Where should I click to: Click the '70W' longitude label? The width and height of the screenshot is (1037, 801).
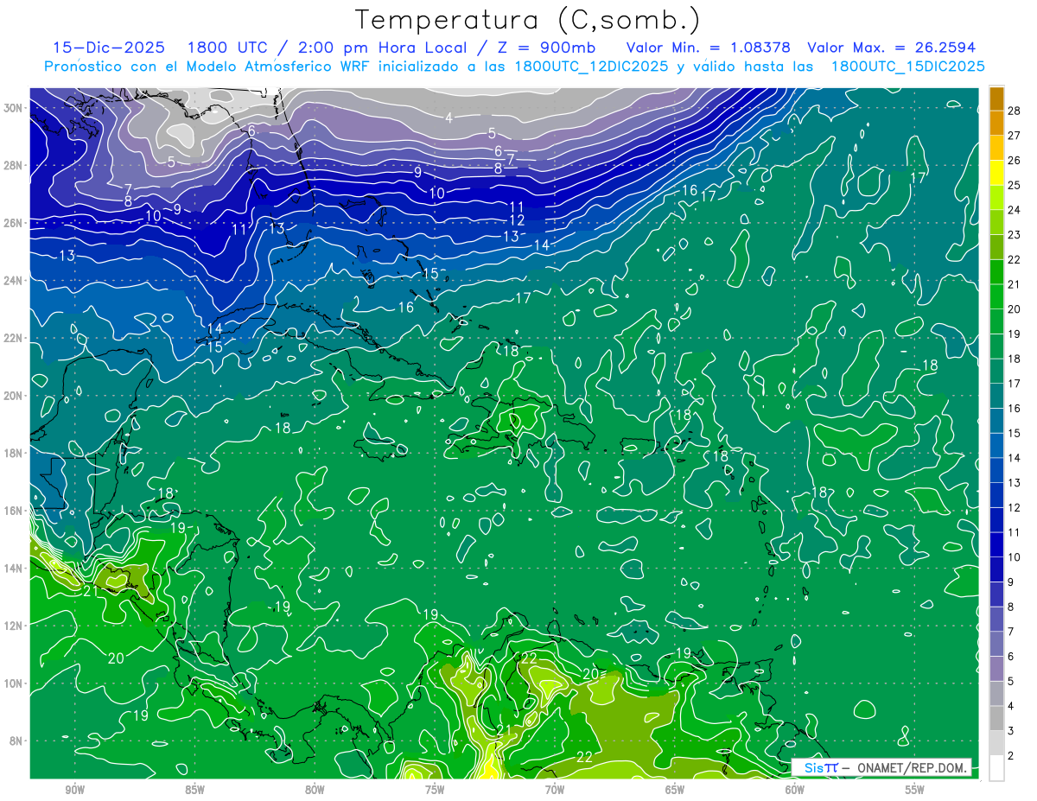point(555,790)
